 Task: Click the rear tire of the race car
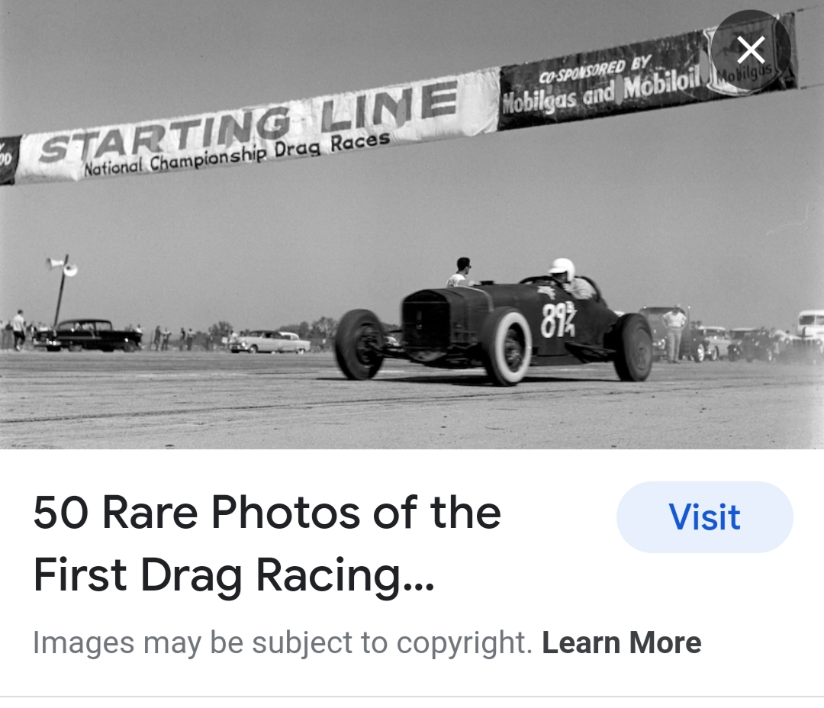click(632, 347)
